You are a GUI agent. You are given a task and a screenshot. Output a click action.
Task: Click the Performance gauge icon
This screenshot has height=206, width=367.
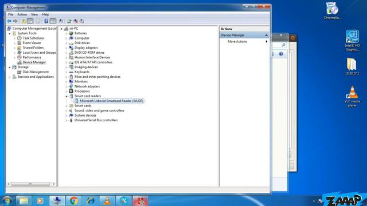click(19, 57)
